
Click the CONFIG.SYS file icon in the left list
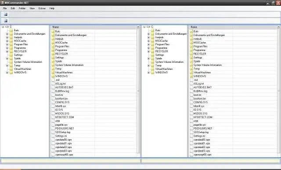click(53, 102)
